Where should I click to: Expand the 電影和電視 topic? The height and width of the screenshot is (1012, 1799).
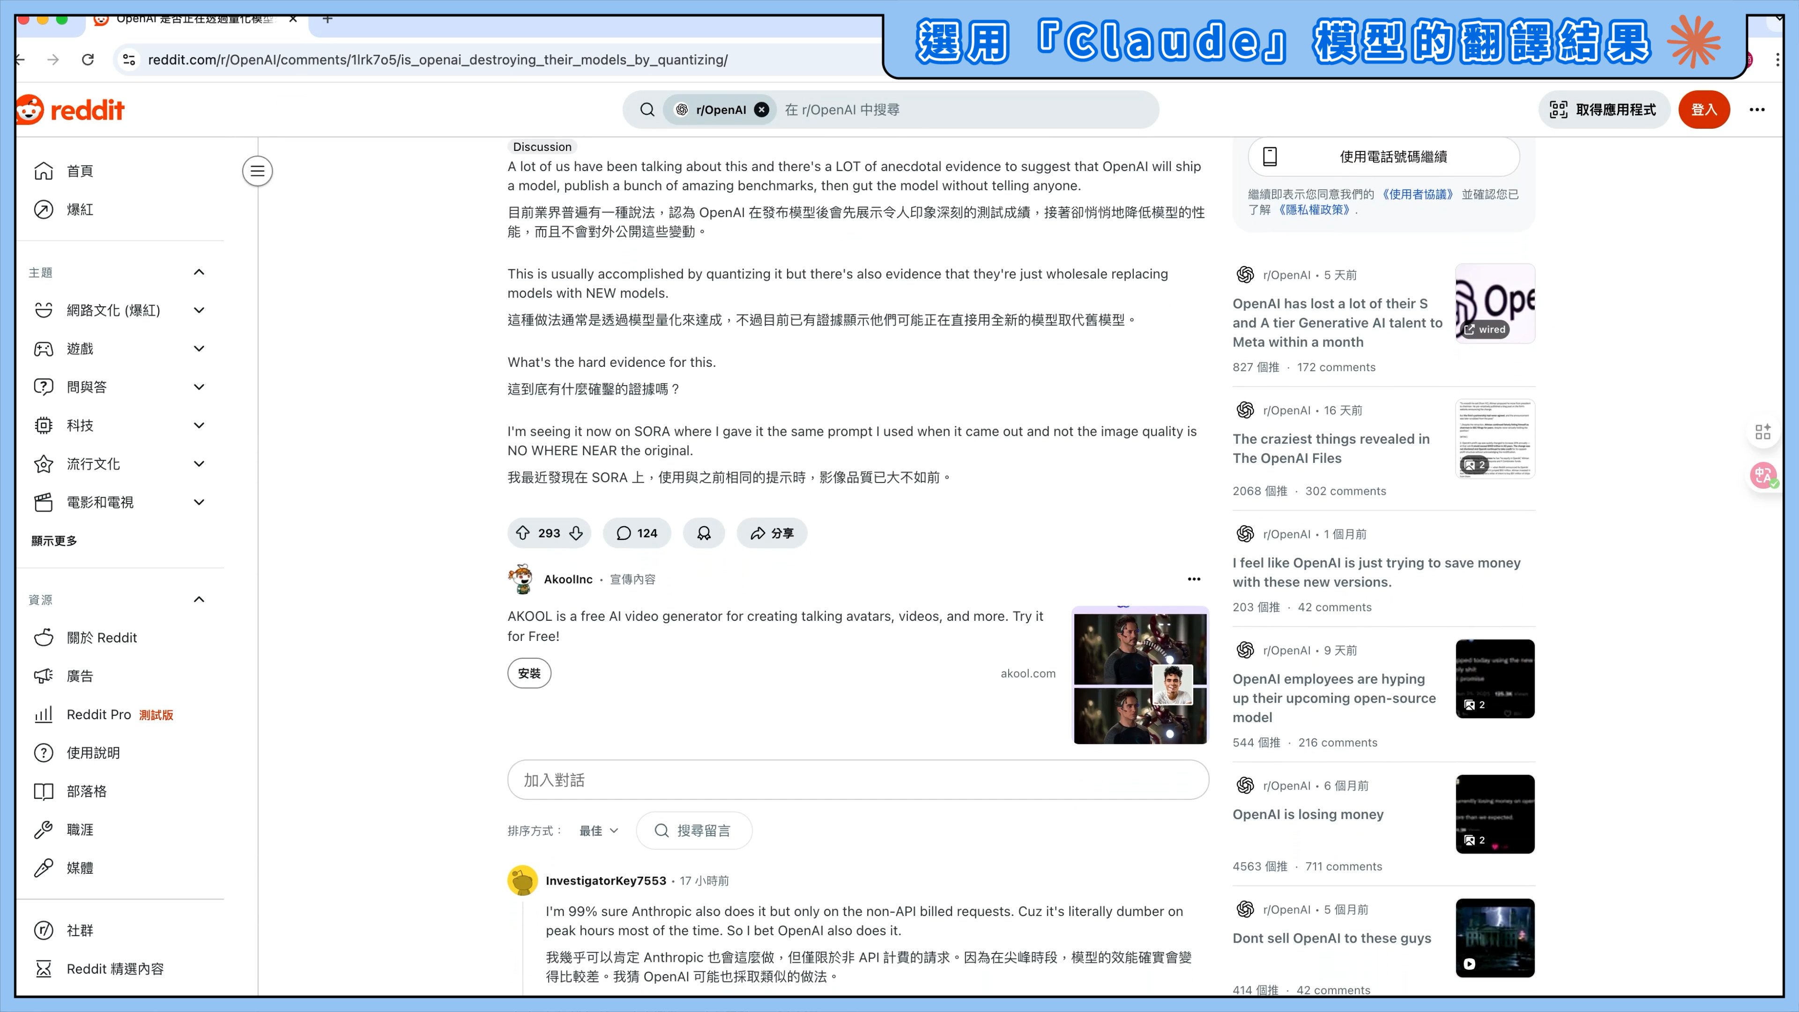tap(199, 502)
